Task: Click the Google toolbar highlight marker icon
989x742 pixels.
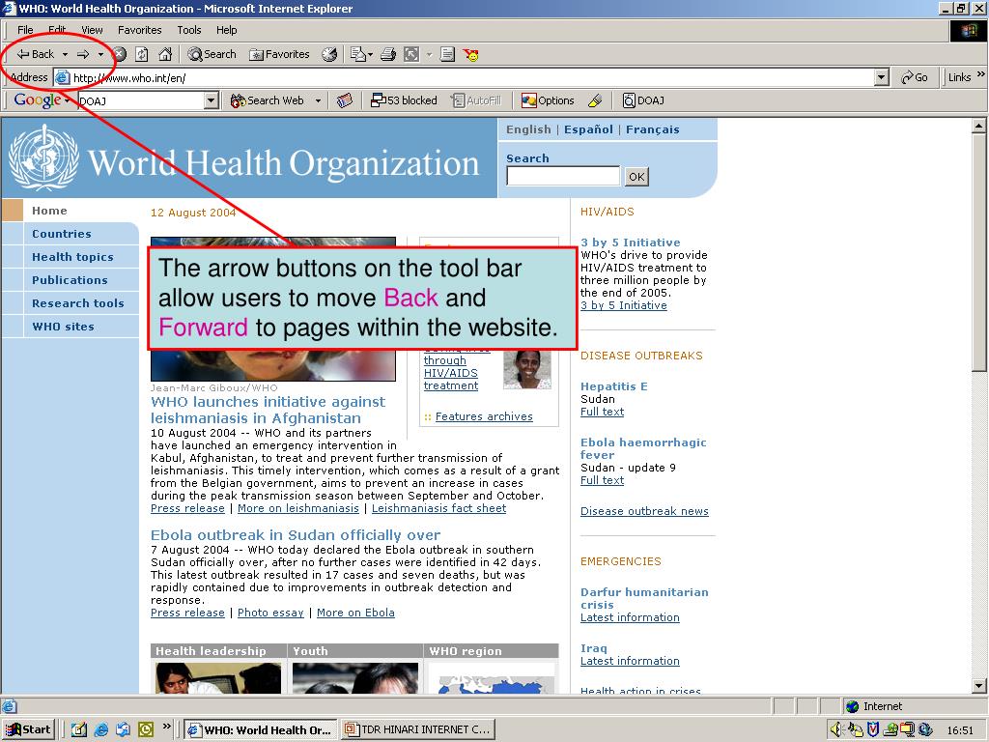Action: point(595,100)
